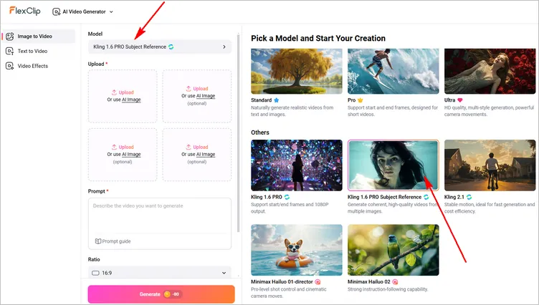Image resolution: width=539 pixels, height=305 pixels.
Task: Click the upload icon in first upload slot
Action: 114,92
